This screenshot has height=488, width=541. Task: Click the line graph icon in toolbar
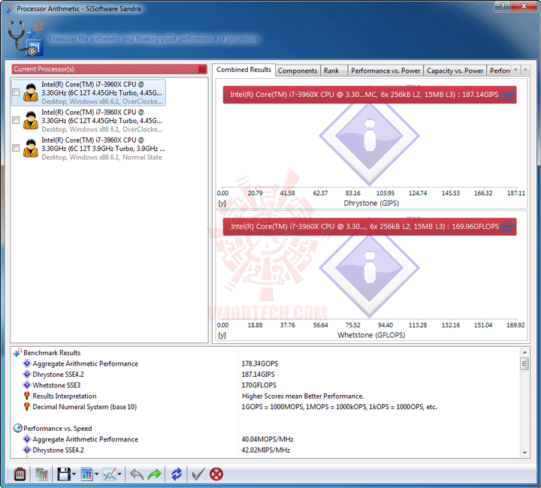(x=110, y=474)
